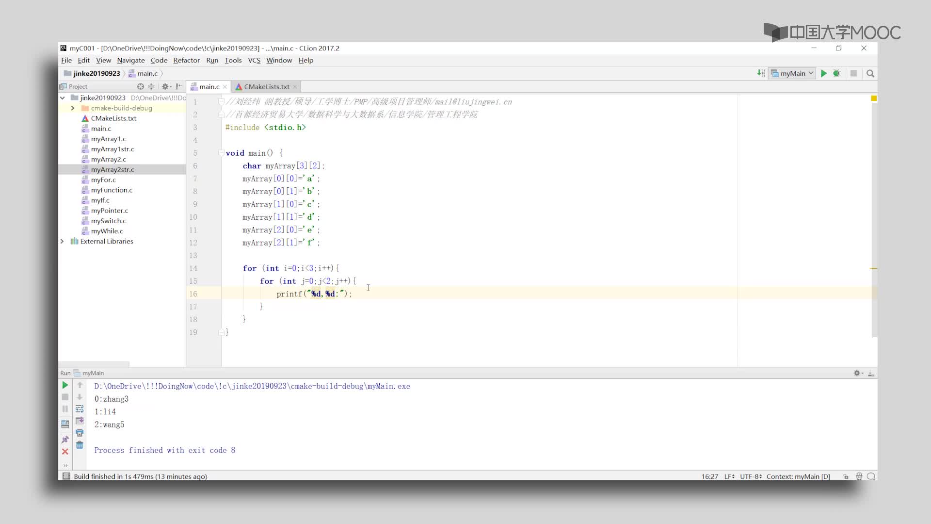The image size is (931, 524).
Task: Click the Build project icon in the toolbar
Action: click(x=761, y=73)
